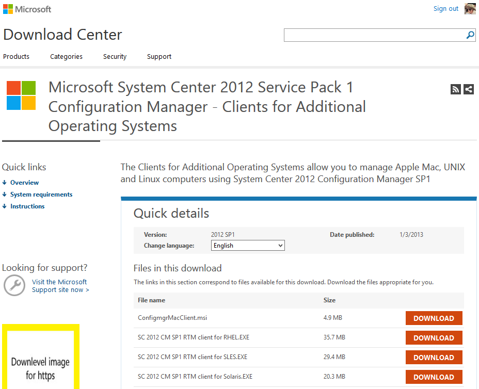479x389 pixels.
Task: Click the support wrench icon
Action: 14,285
